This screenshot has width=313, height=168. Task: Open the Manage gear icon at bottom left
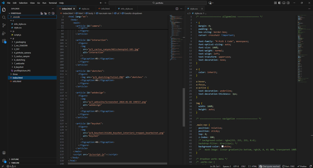click(x=4, y=160)
